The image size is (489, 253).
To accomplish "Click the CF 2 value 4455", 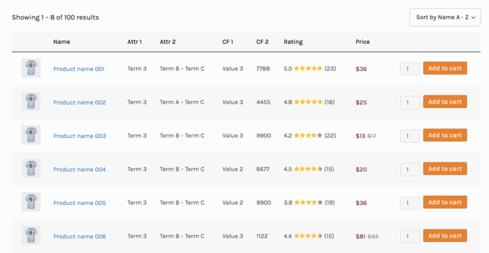I will click(263, 102).
